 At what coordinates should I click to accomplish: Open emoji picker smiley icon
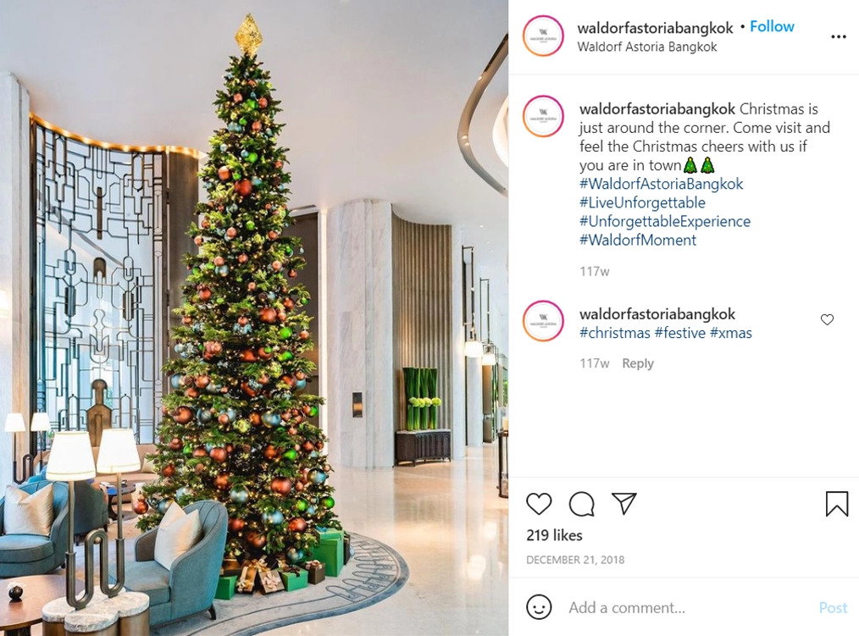(x=539, y=607)
